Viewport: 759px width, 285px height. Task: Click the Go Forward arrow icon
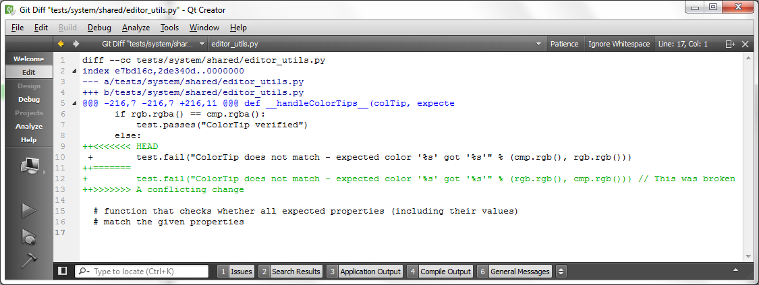76,44
